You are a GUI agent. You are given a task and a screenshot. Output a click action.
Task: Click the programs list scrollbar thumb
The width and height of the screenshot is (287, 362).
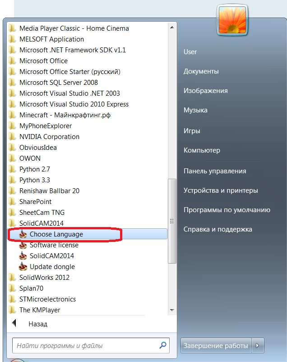[172, 221]
